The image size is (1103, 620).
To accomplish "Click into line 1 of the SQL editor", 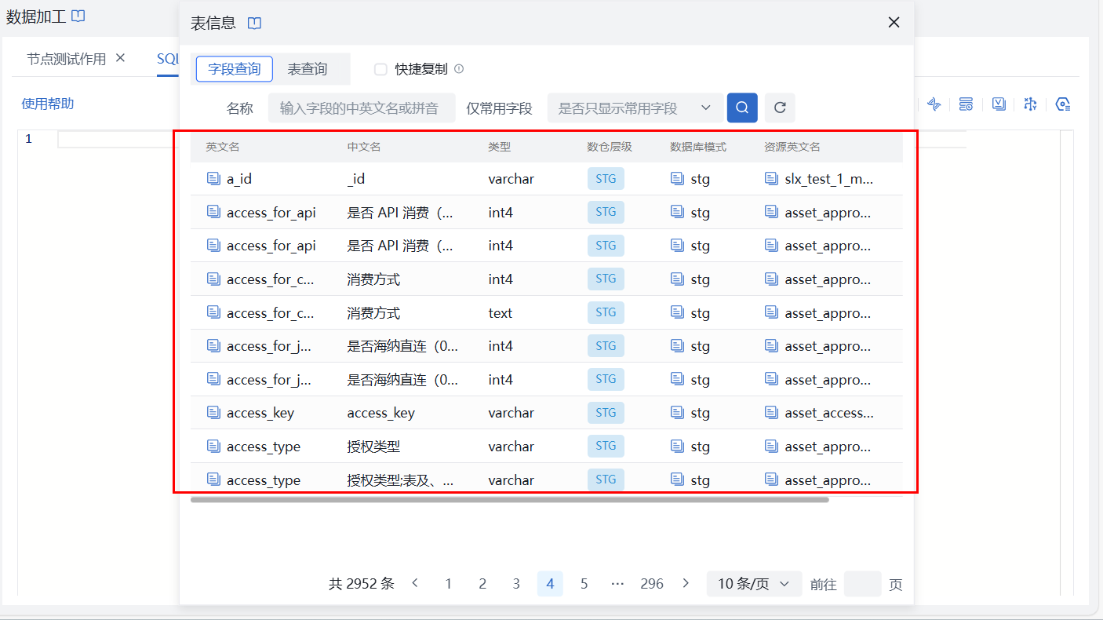I will [x=118, y=139].
